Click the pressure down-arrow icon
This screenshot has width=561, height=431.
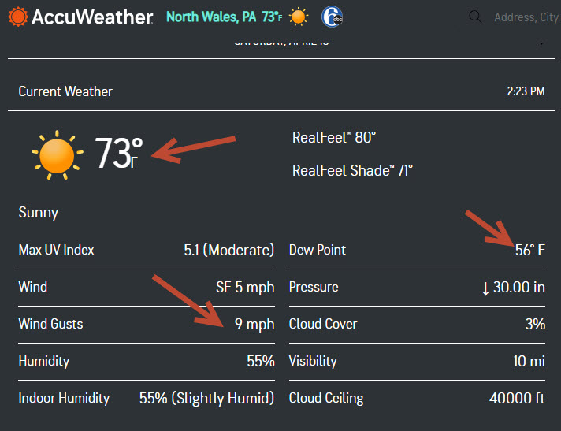point(485,288)
